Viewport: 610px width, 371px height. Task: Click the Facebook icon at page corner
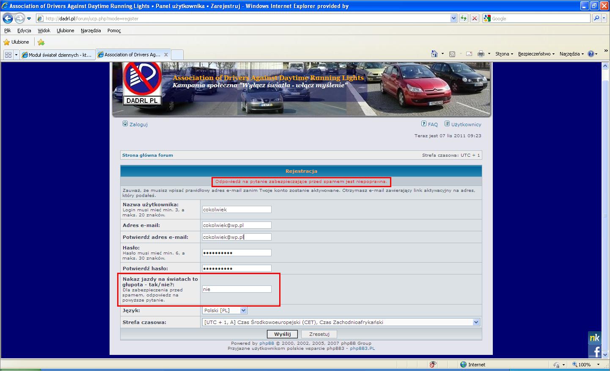pos(595,352)
